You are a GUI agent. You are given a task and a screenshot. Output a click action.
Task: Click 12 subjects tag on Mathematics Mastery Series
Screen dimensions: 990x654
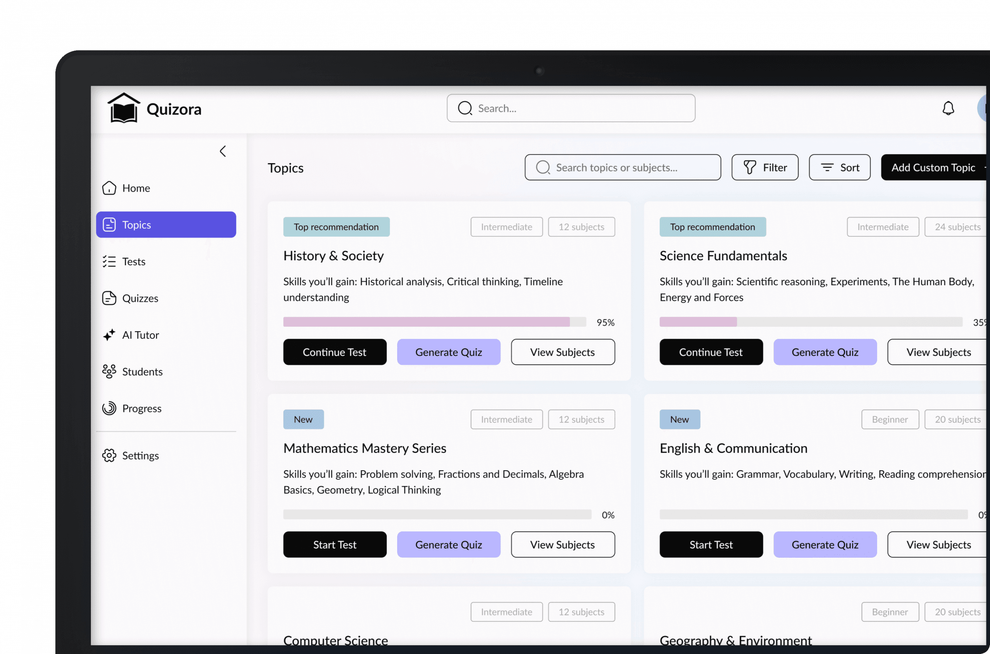click(581, 419)
